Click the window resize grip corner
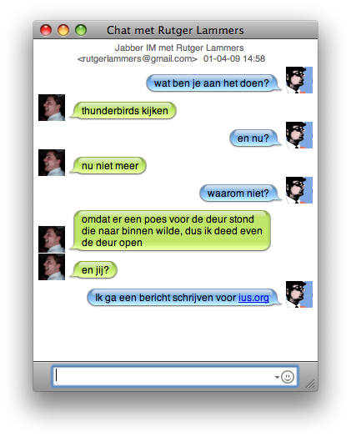Viewport: 351px width, 437px height. click(310, 384)
